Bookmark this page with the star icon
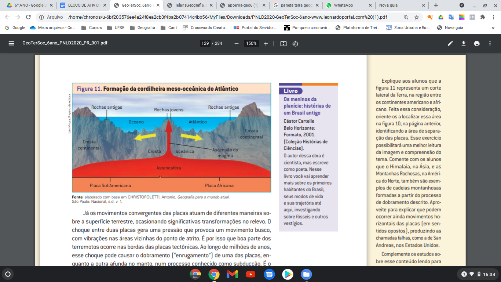This screenshot has width=501, height=282. click(417, 17)
